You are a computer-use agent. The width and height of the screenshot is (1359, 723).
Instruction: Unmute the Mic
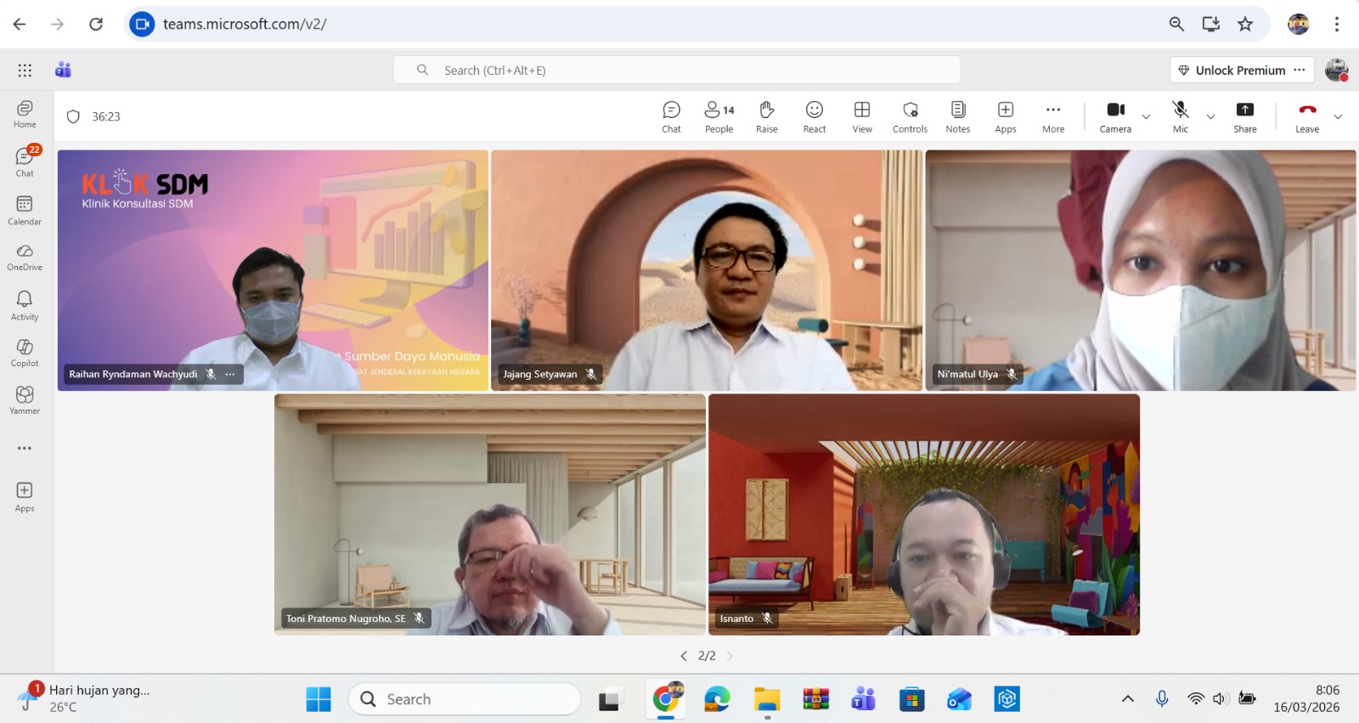click(1180, 116)
